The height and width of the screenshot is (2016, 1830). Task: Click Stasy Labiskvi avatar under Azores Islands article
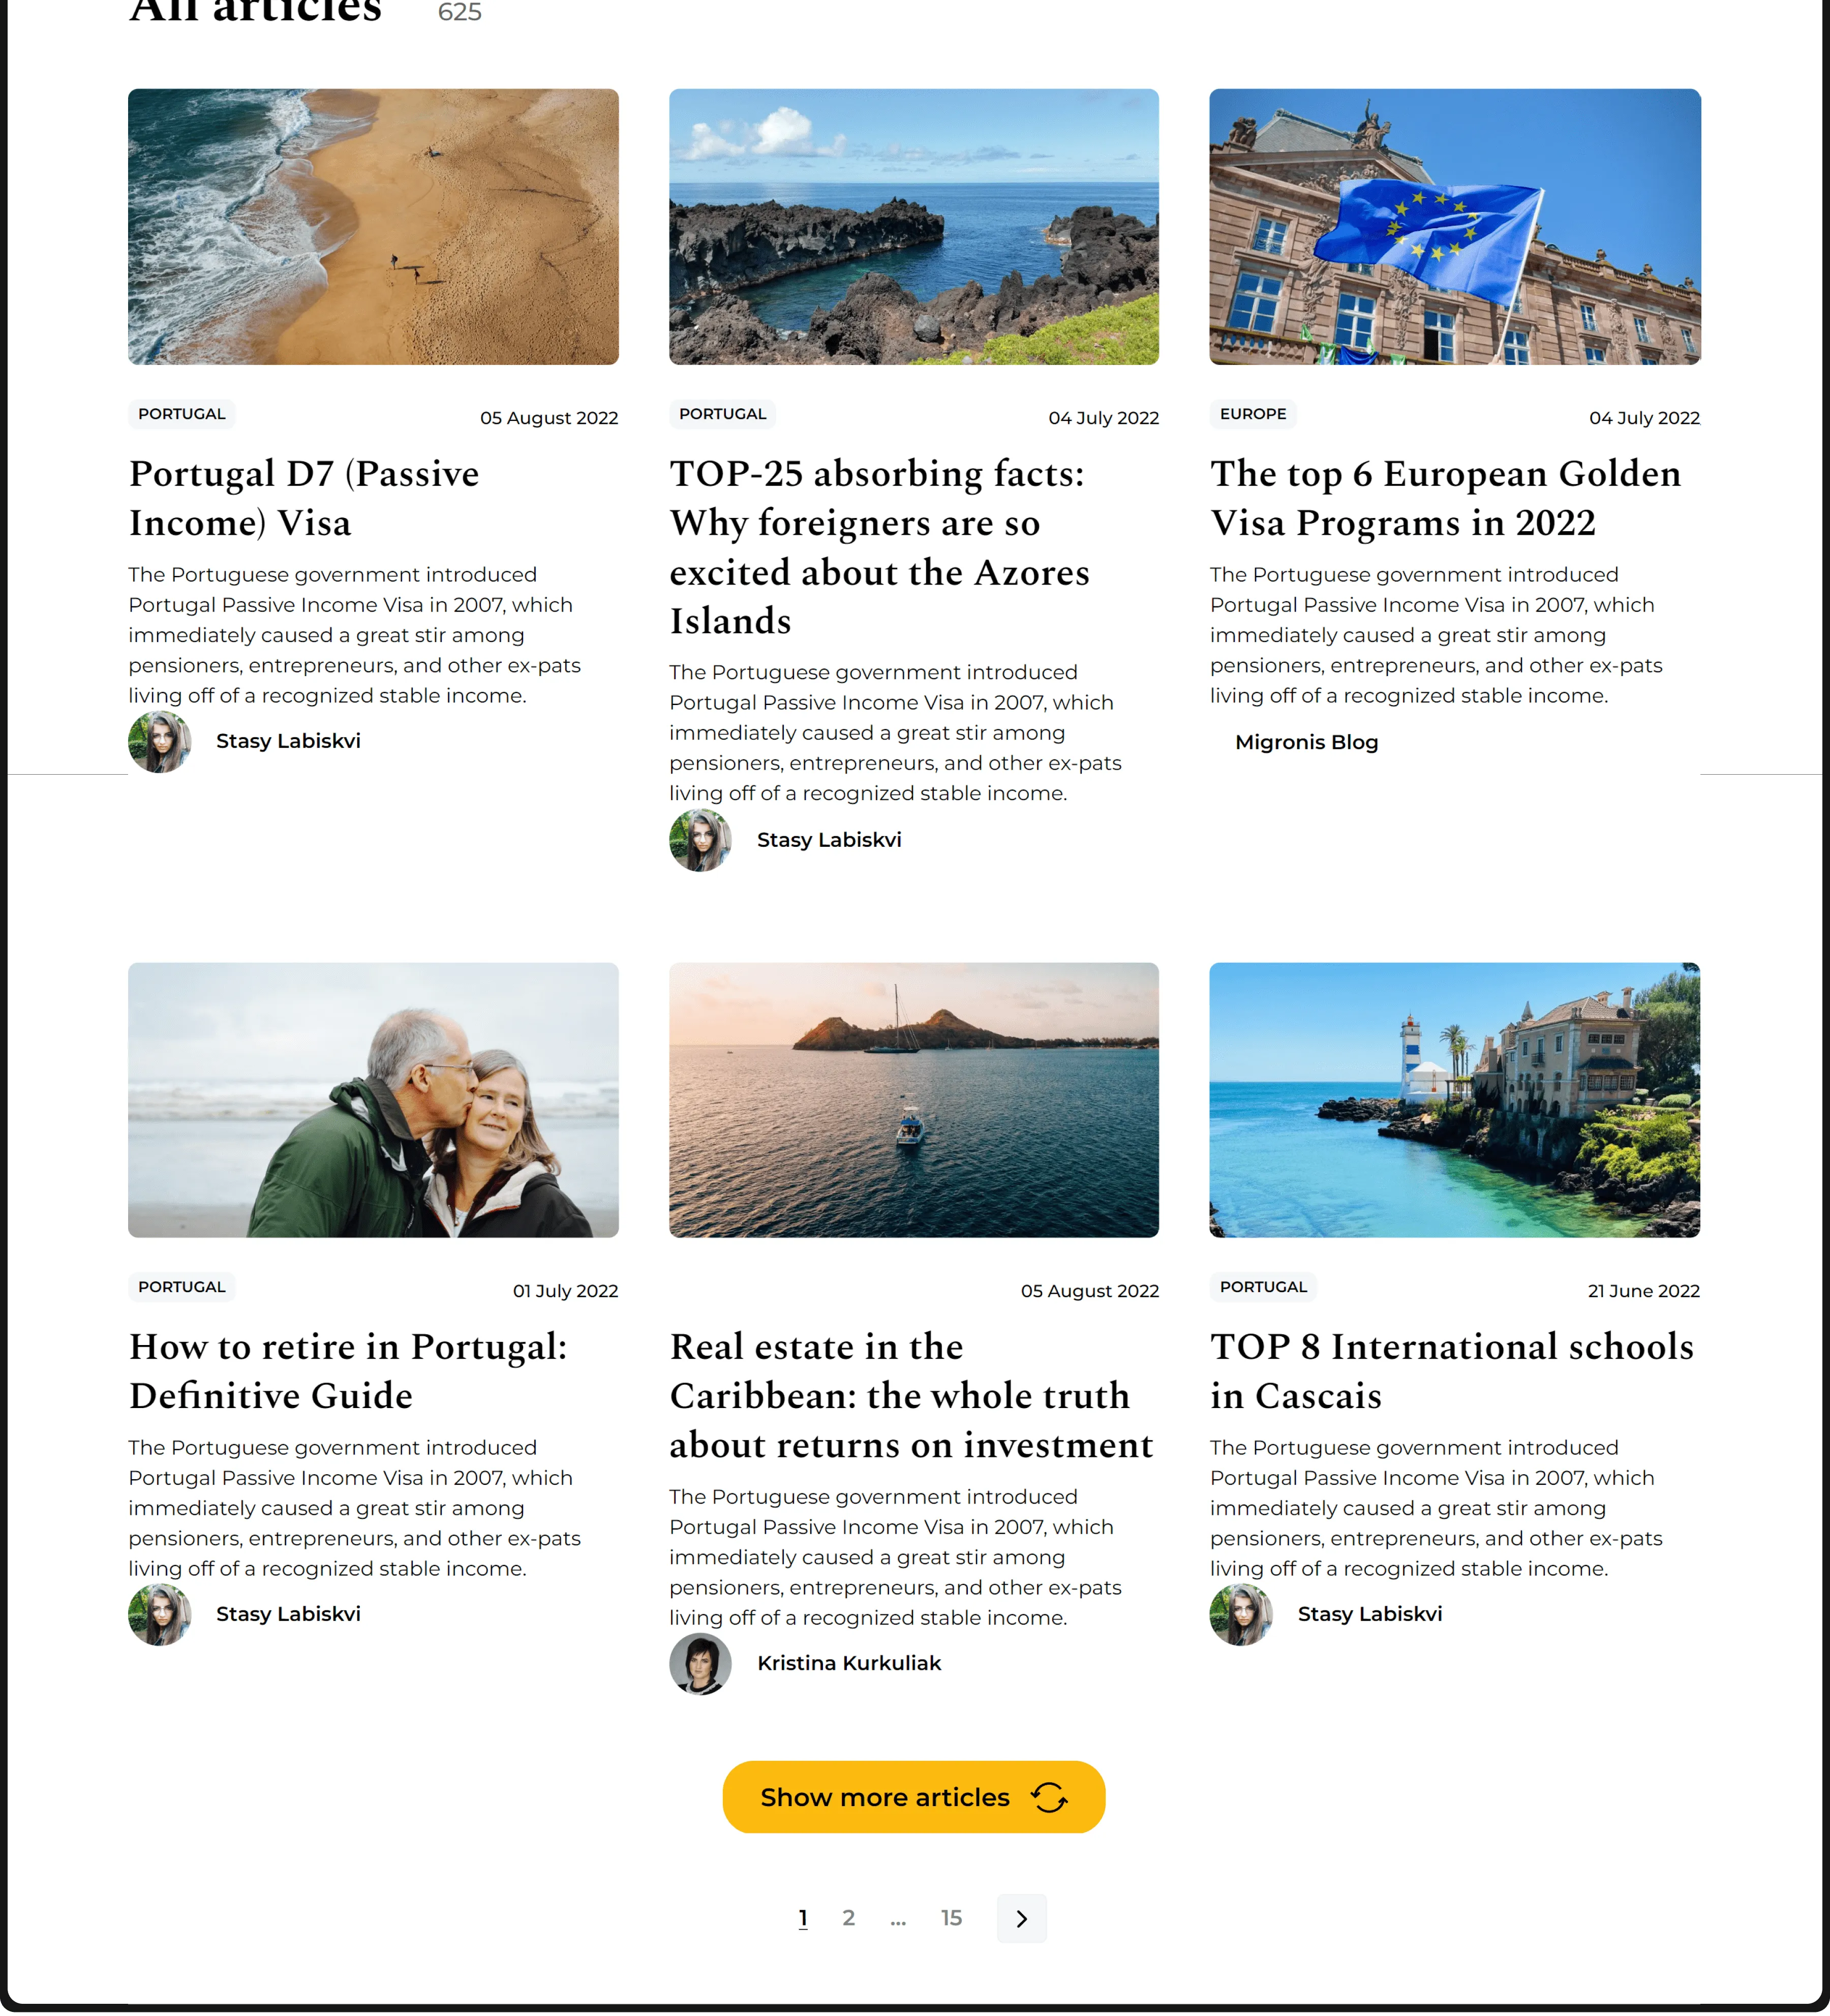click(700, 840)
